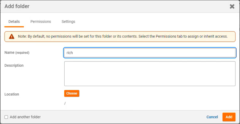The width and height of the screenshot is (240, 124).
Task: Open the Settings tab
Action: click(68, 22)
